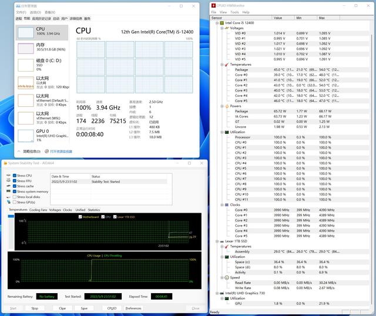Collapse the Intel Core i5 12400 tree node
Viewport: 376px width, 316px height.
click(217, 23)
